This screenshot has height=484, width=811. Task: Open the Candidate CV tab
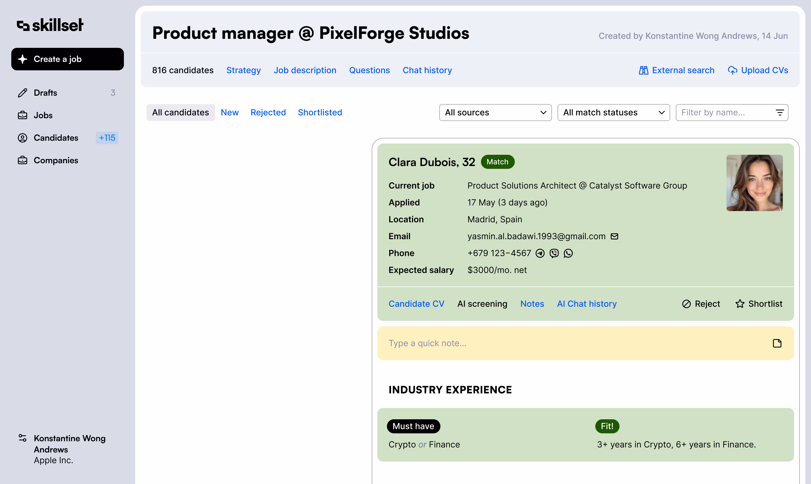tap(416, 304)
